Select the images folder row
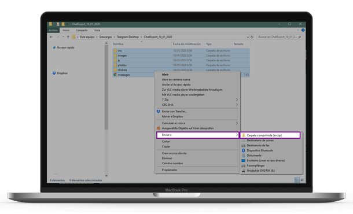353x214 pixels. pyautogui.click(x=181, y=56)
